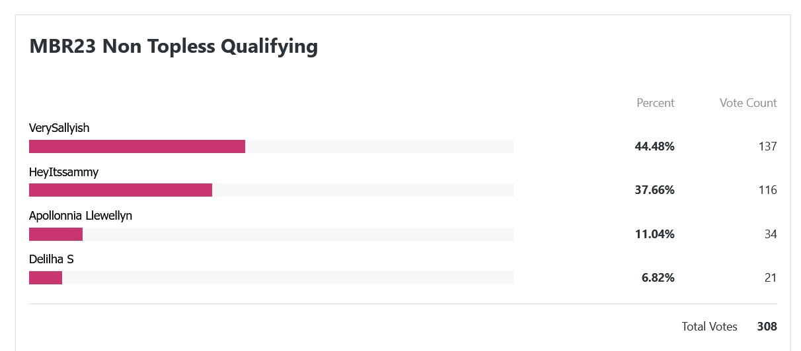Click the 6.82% percentage value

tap(658, 278)
